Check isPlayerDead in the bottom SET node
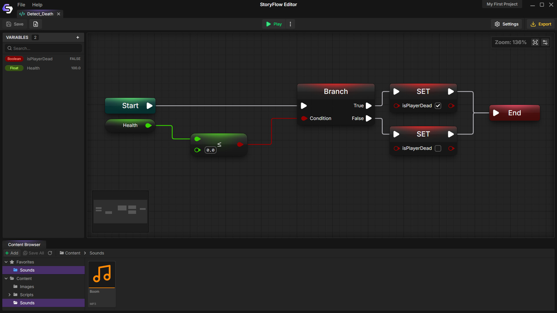The width and height of the screenshot is (557, 313). point(438,148)
